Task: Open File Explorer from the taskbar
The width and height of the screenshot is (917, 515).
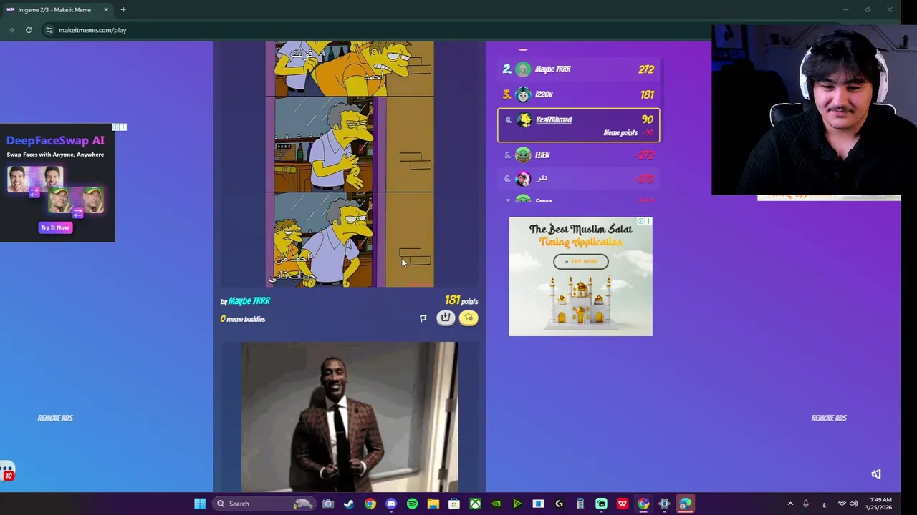Action: tap(433, 504)
